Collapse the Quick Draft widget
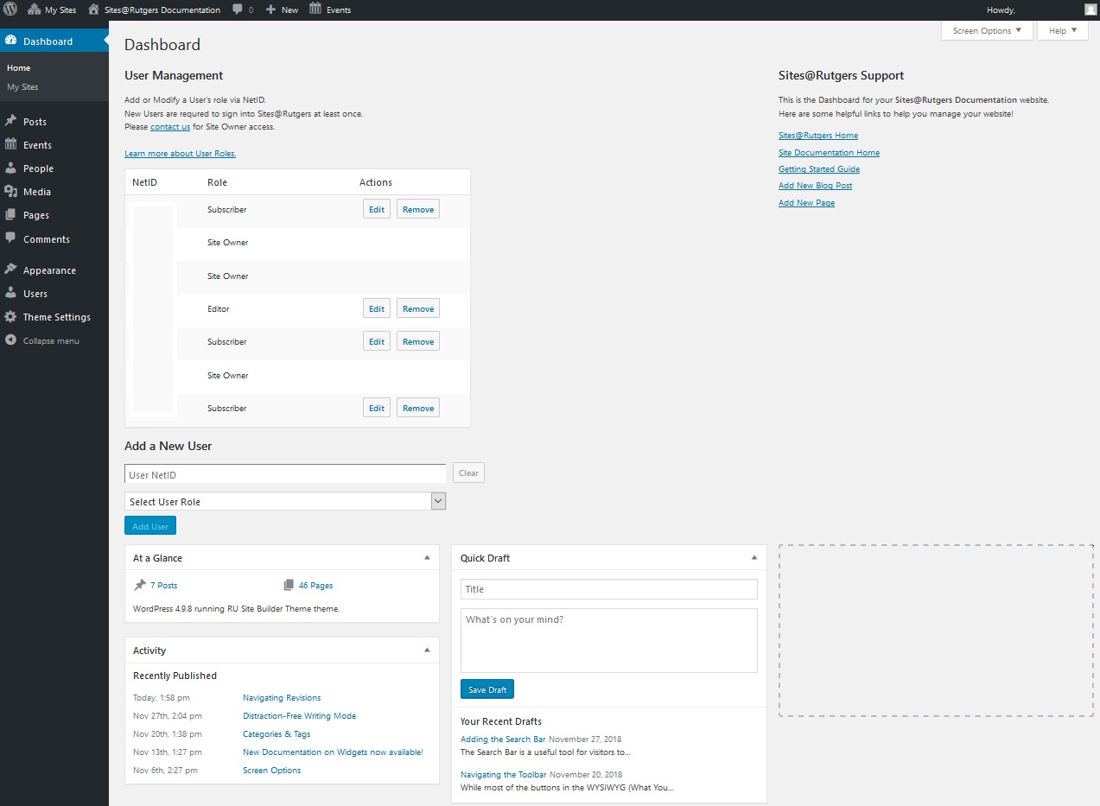The image size is (1100, 806). (x=753, y=558)
